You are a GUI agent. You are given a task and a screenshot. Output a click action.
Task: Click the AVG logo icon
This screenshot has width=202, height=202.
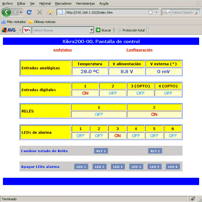tap(9, 30)
